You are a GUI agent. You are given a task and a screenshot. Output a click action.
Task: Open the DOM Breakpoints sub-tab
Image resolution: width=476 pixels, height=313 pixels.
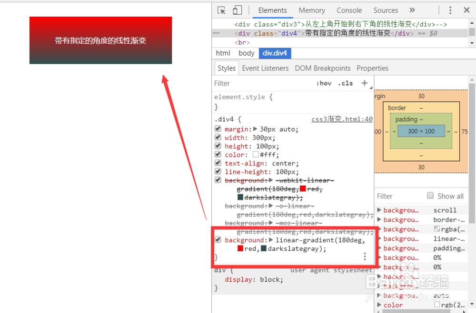tap(322, 68)
